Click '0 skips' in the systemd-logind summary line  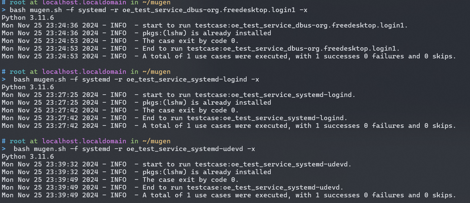440,125
